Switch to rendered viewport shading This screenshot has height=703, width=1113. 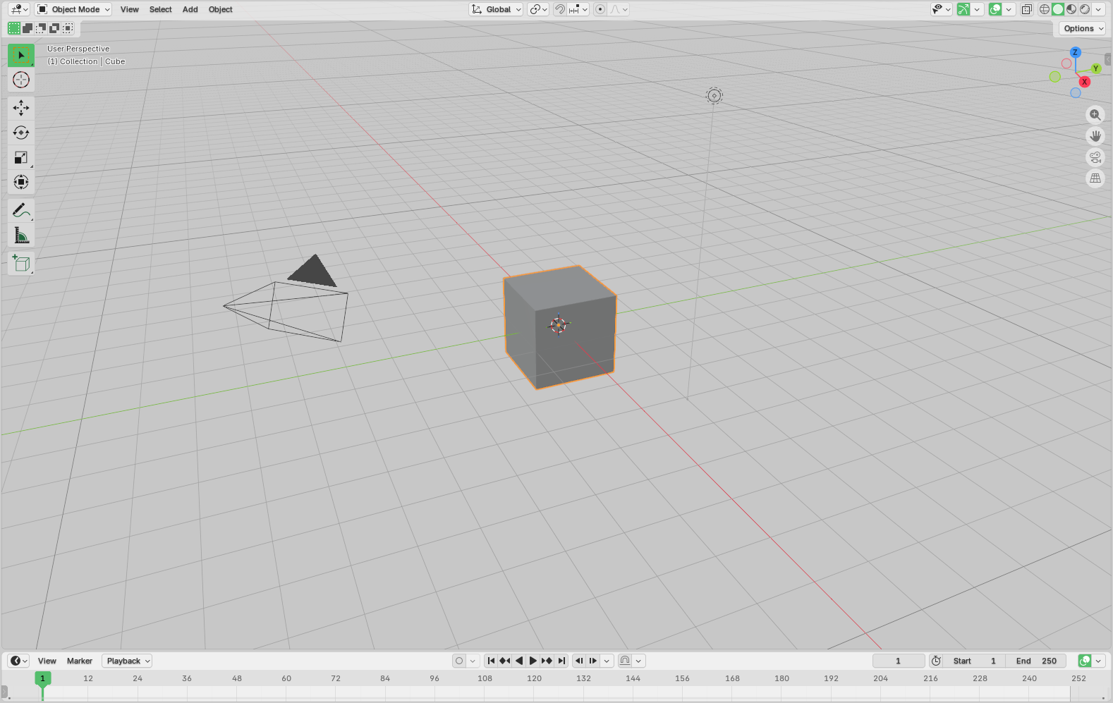click(1085, 9)
